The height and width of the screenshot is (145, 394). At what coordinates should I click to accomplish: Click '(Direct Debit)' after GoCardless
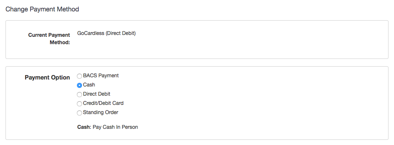pyautogui.click(x=121, y=33)
